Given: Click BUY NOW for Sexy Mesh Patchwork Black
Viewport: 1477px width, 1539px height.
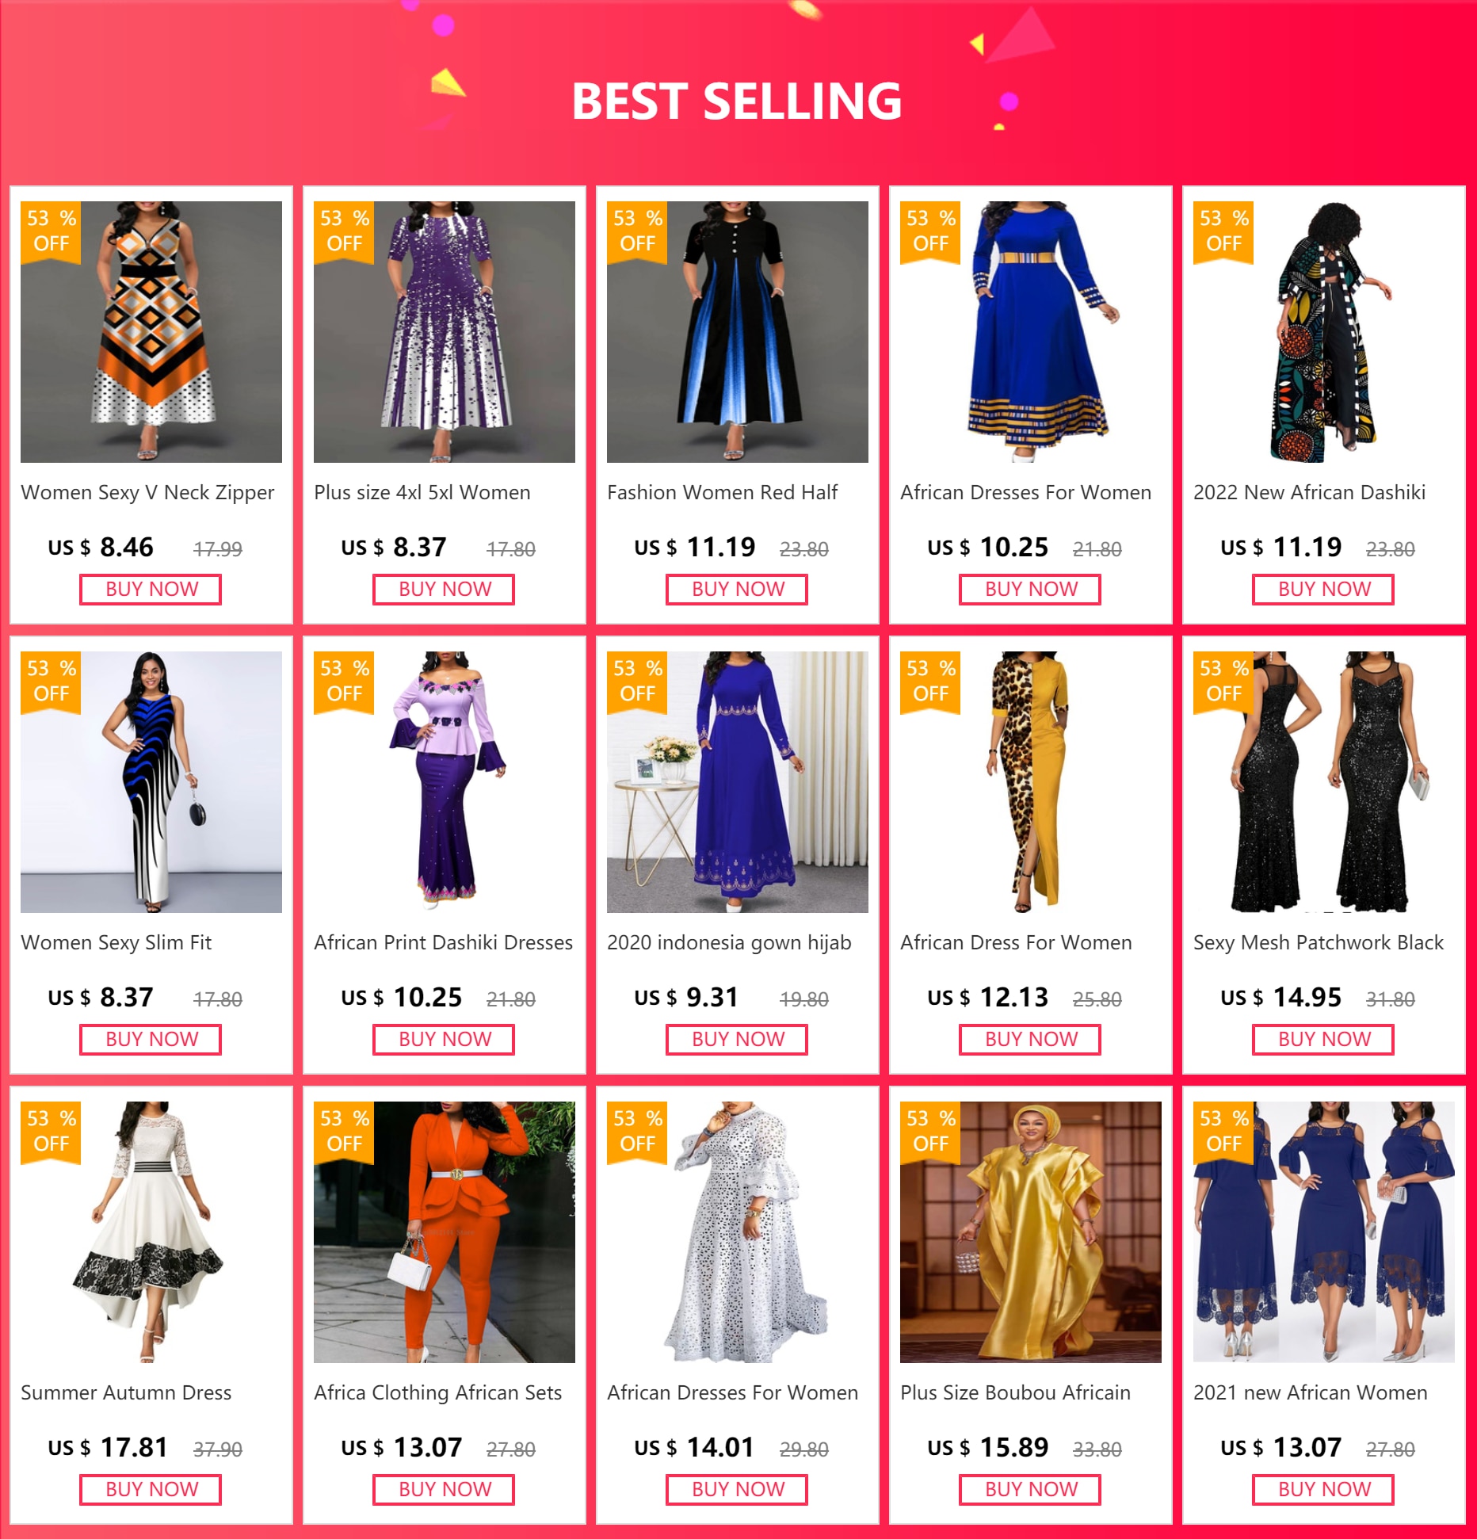Looking at the screenshot, I should (x=1323, y=1040).
